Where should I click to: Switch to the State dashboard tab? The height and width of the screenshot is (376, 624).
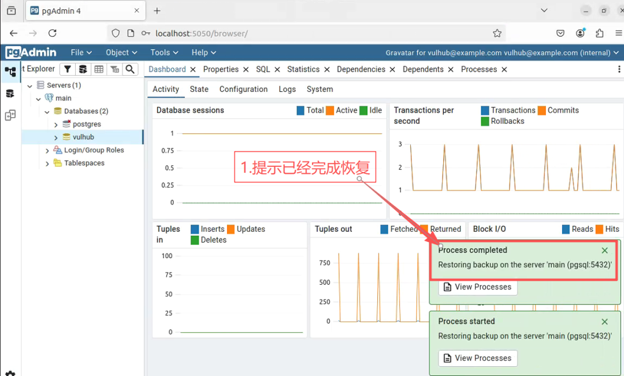[199, 89]
